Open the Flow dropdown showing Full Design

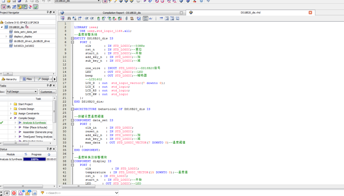(x=22, y=92)
